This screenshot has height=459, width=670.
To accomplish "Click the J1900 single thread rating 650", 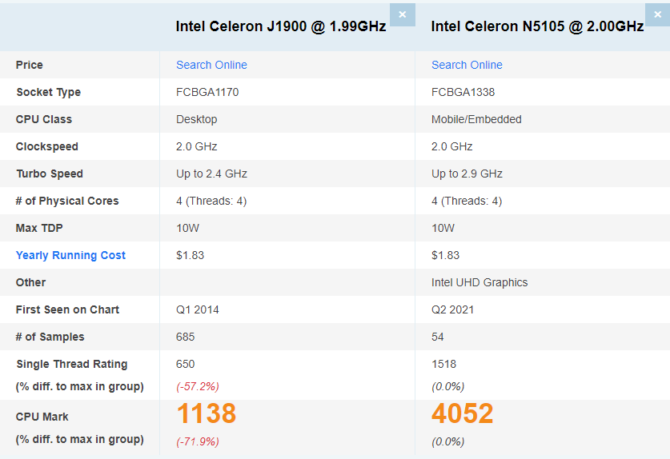I will pyautogui.click(x=186, y=364).
